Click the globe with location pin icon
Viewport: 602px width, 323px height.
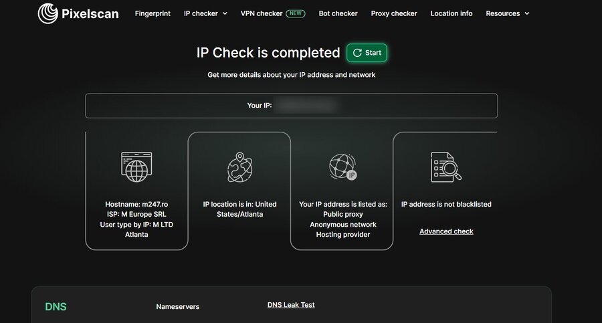(239, 167)
